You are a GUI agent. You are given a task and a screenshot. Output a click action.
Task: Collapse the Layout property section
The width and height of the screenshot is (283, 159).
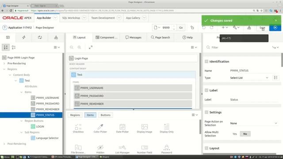(x=207, y=148)
